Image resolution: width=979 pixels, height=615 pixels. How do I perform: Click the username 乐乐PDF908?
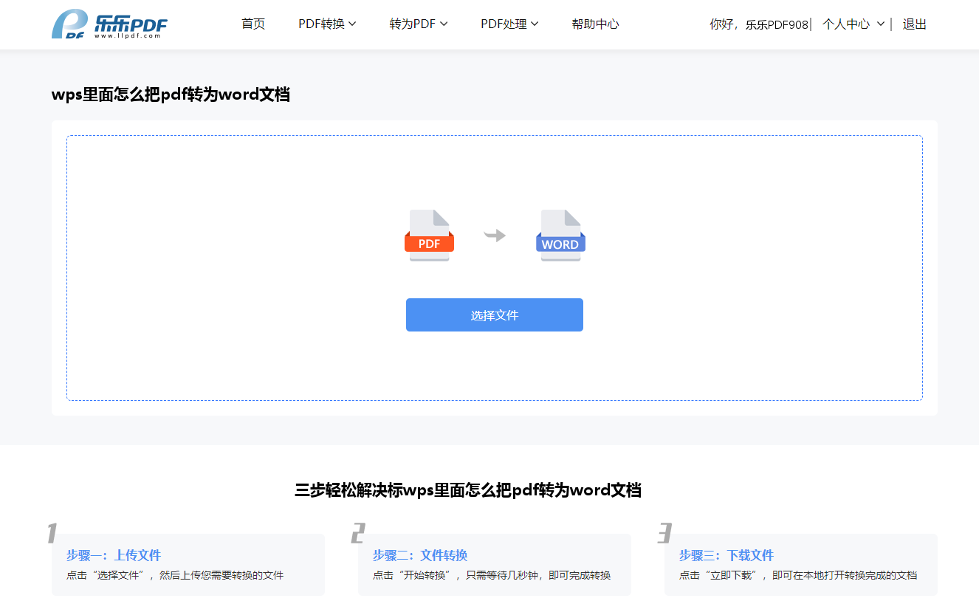tap(777, 24)
